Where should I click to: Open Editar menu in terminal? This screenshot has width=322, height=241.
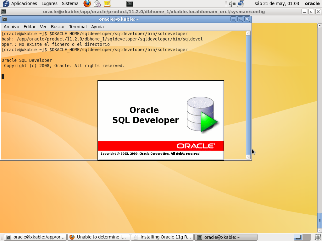[x=30, y=27]
